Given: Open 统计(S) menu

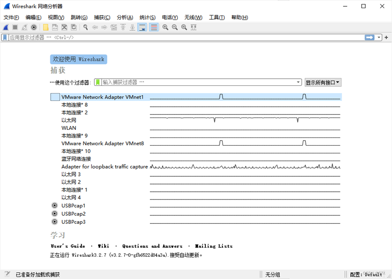Looking at the screenshot, I should click(x=147, y=17).
